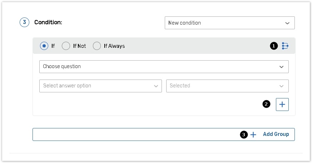Image resolution: width=312 pixels, height=163 pixels.
Task: Open the "Select answer option" dropdown
Action: pos(100,86)
